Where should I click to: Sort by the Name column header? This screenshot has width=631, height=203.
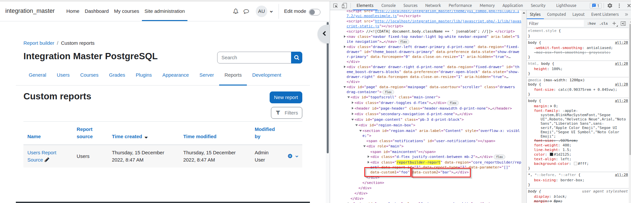tap(34, 137)
